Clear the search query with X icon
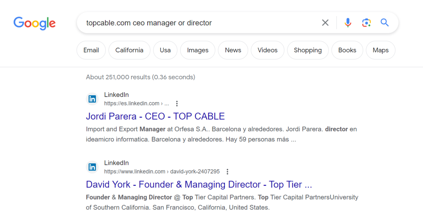The width and height of the screenshot is (423, 222). pyautogui.click(x=325, y=23)
